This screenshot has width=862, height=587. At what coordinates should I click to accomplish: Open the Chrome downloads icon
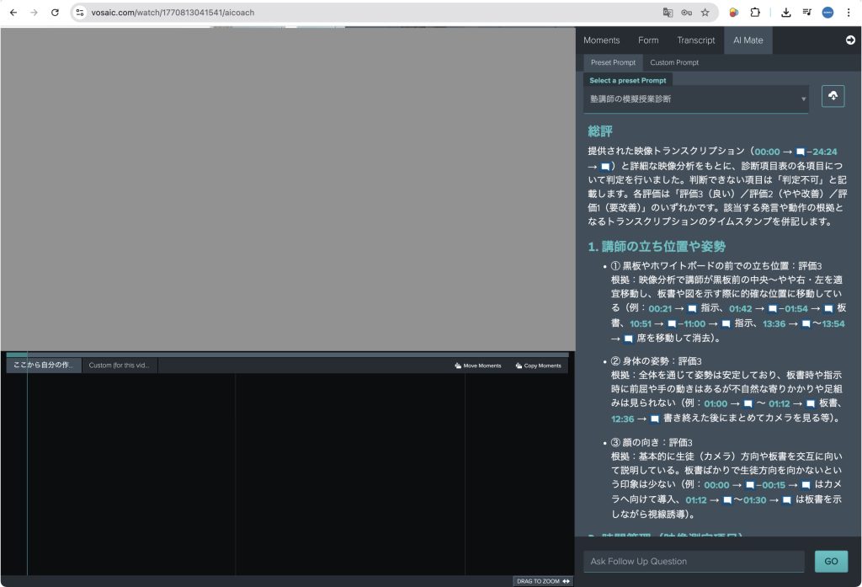(x=785, y=13)
